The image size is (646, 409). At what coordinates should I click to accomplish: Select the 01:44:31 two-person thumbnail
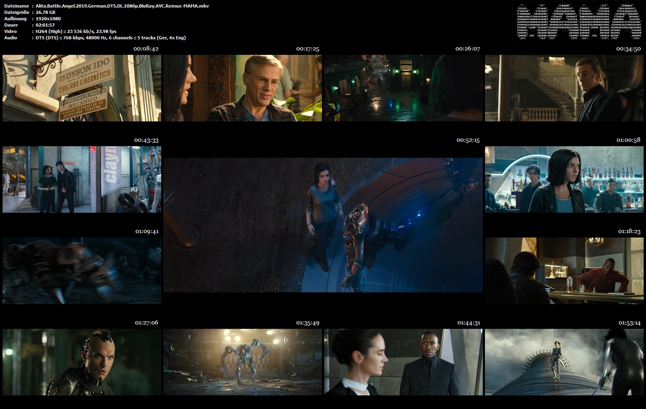point(403,362)
